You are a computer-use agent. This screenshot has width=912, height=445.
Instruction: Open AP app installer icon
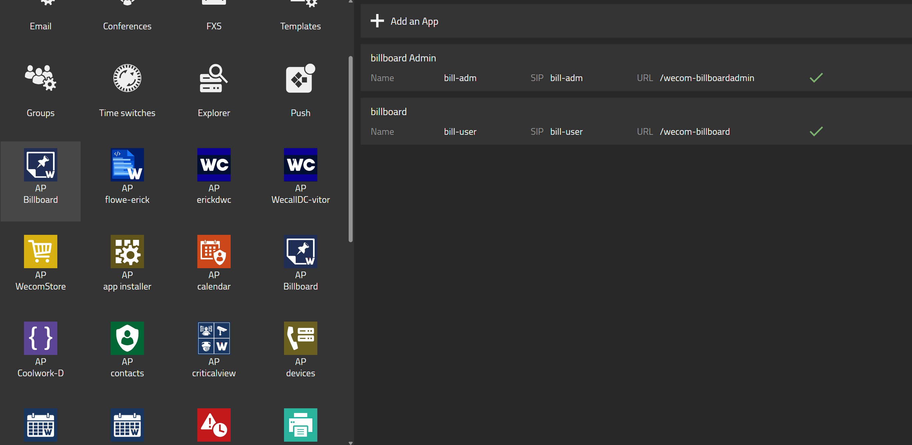click(127, 252)
